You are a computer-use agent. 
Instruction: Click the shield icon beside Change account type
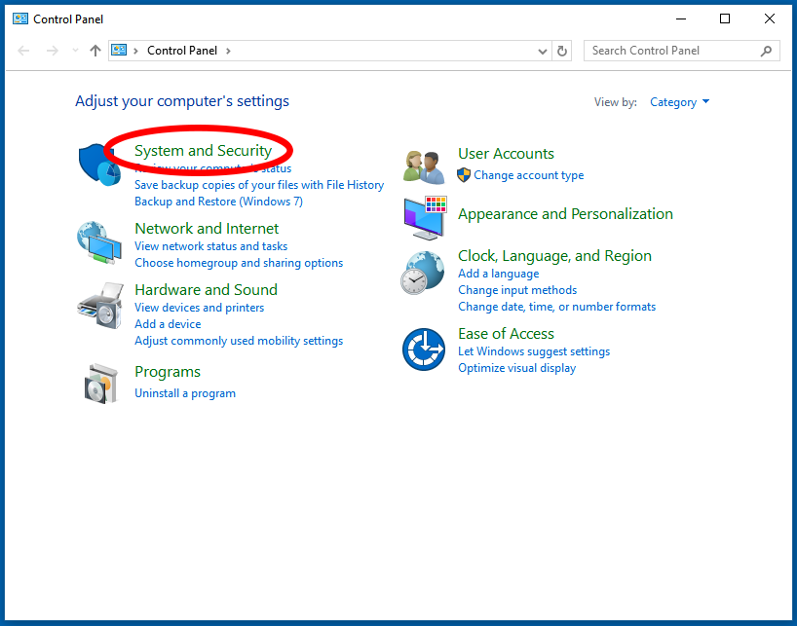(x=464, y=175)
